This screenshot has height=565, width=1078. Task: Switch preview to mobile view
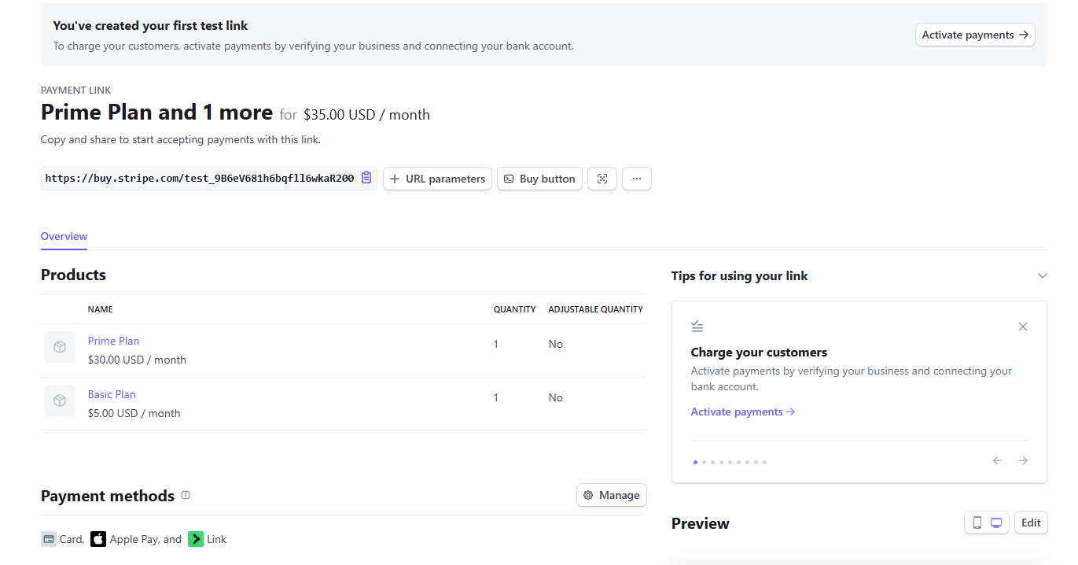[x=977, y=523]
